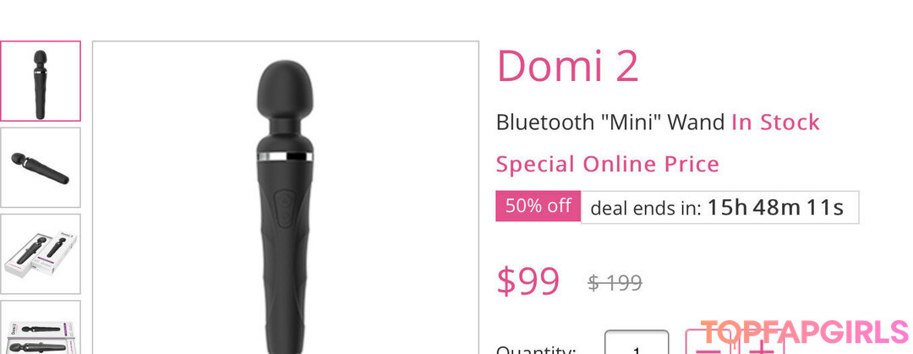Click the 50% off badge

tap(538, 206)
